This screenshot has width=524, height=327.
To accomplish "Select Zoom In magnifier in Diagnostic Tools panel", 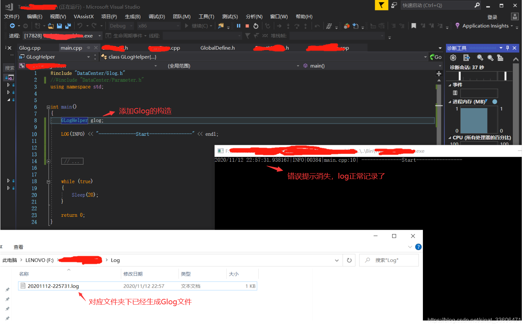I will 480,58.
